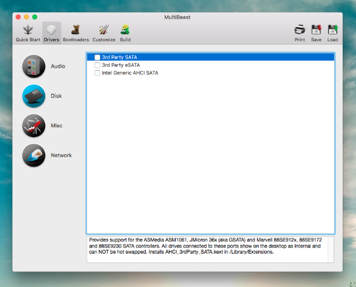Select the Audio driver category icon
The width and height of the screenshot is (356, 287).
[x=34, y=66]
